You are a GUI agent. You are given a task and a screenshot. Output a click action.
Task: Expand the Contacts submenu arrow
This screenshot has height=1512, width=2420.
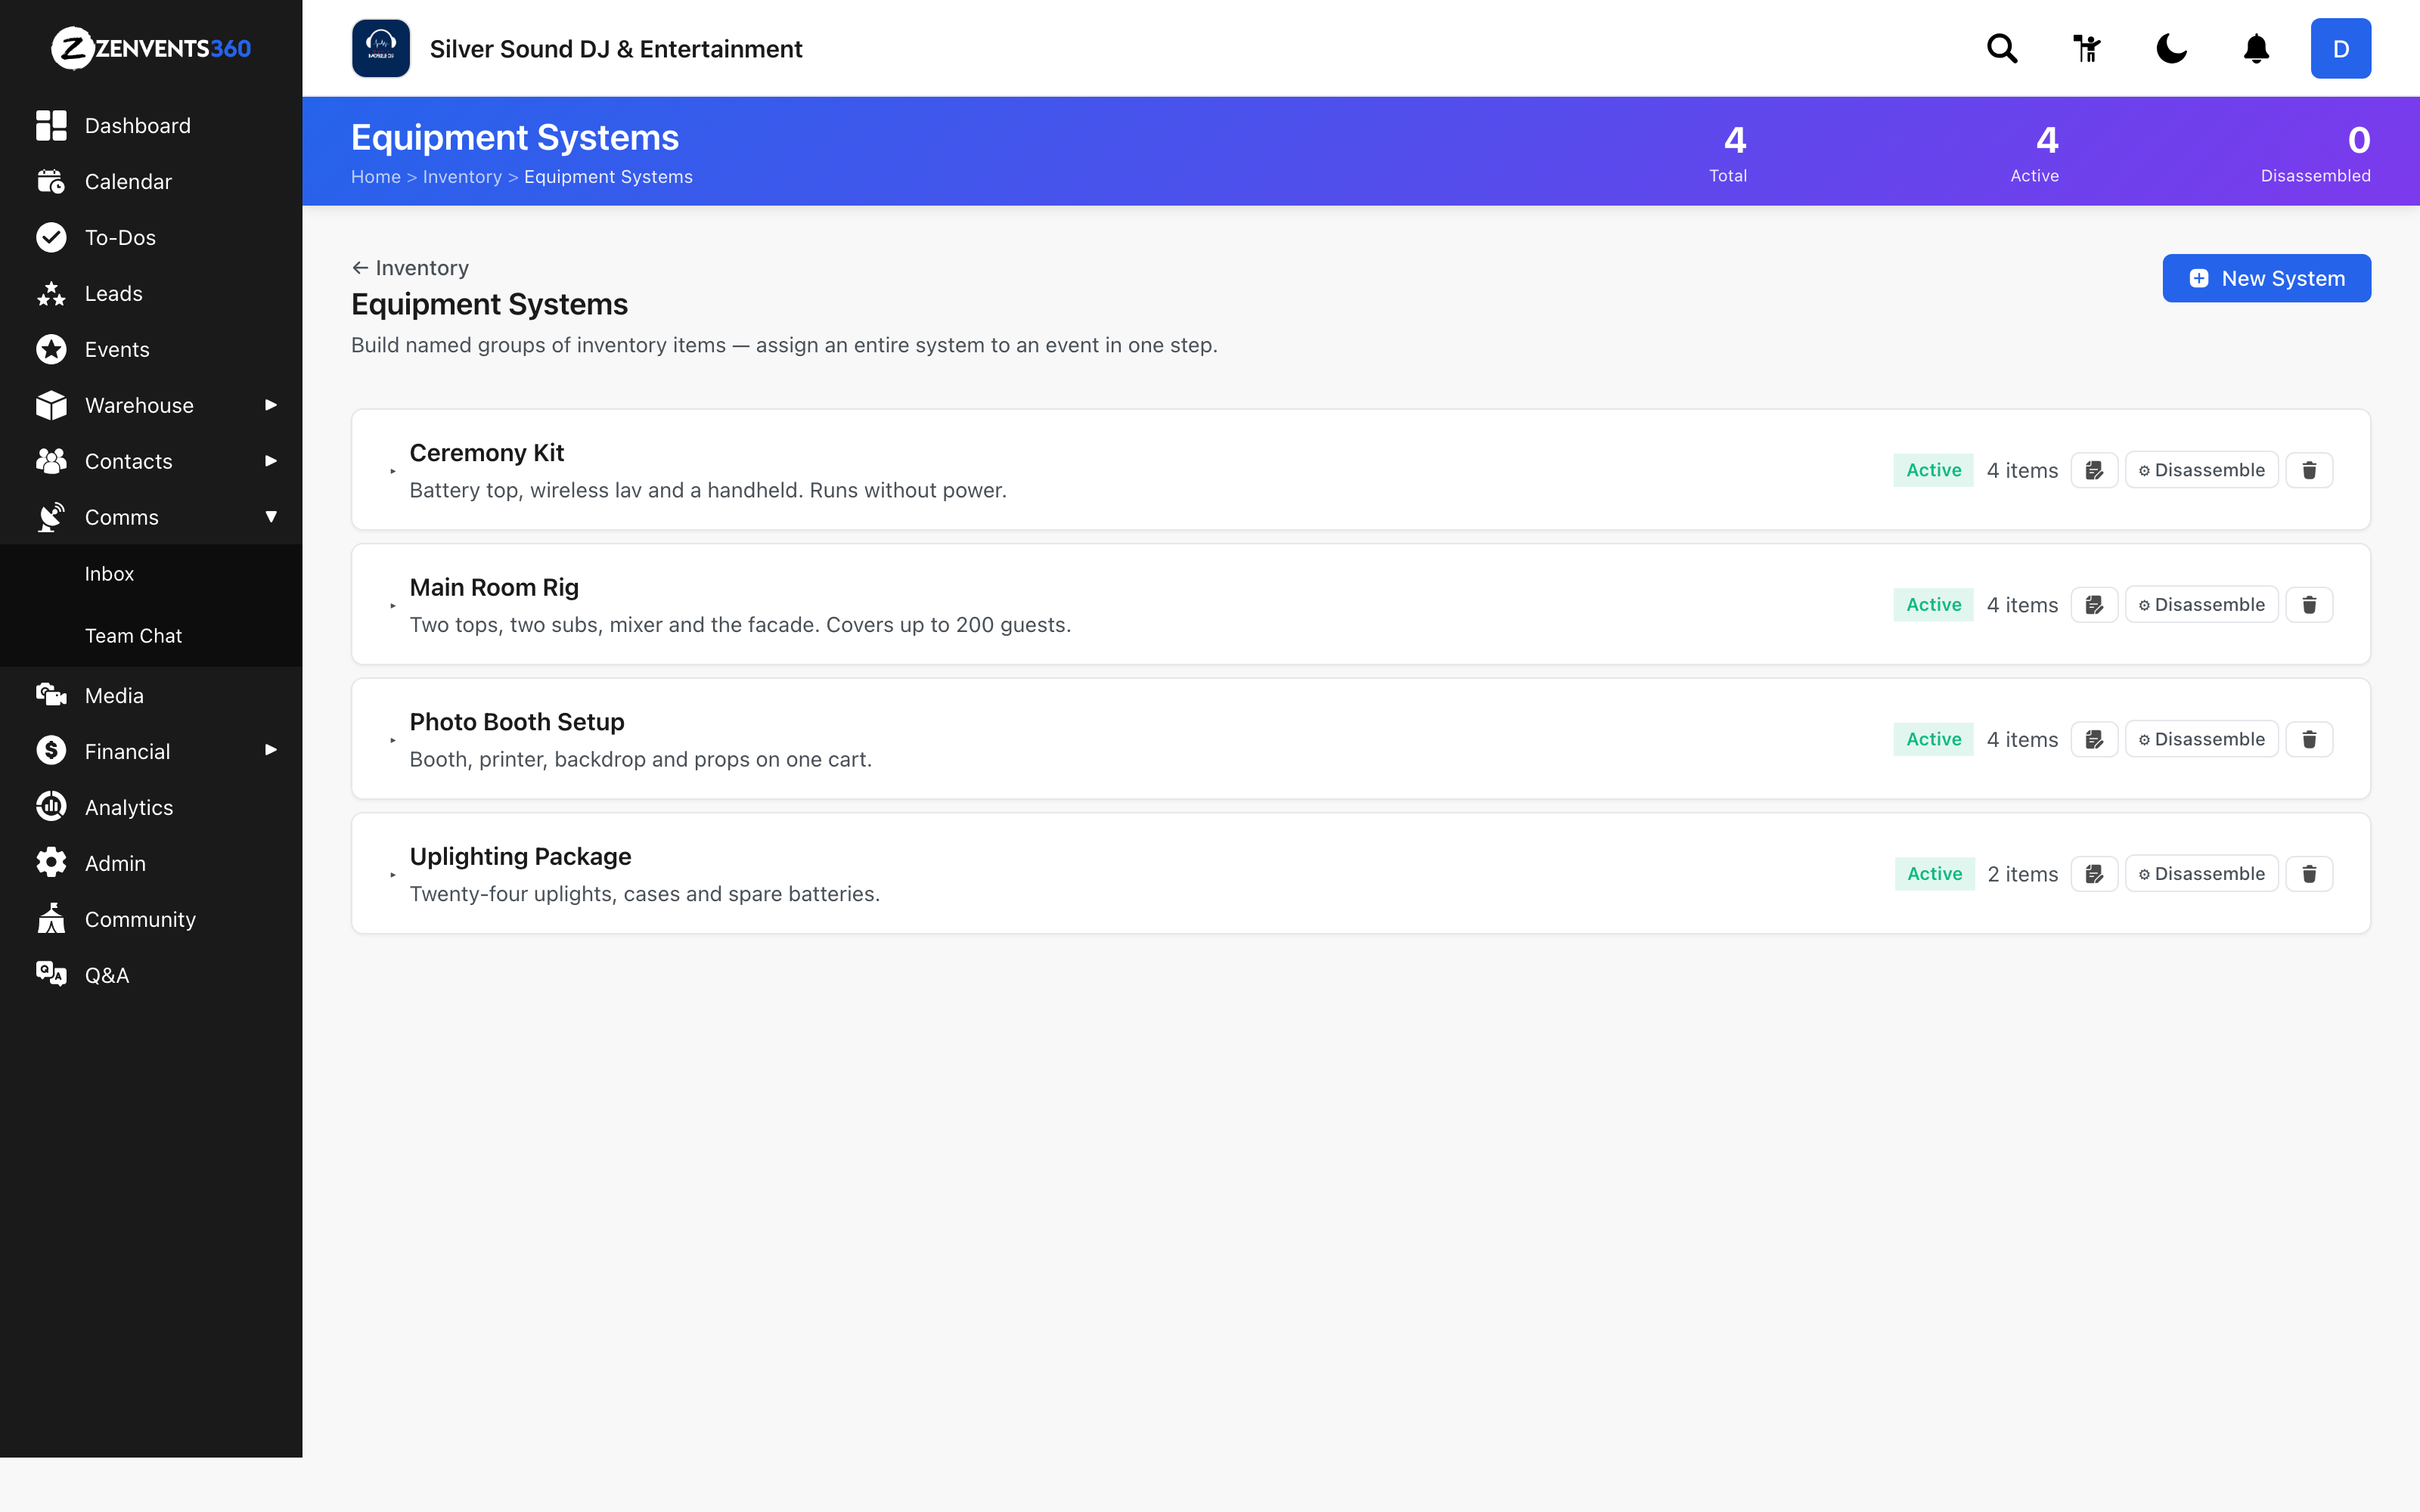click(271, 461)
